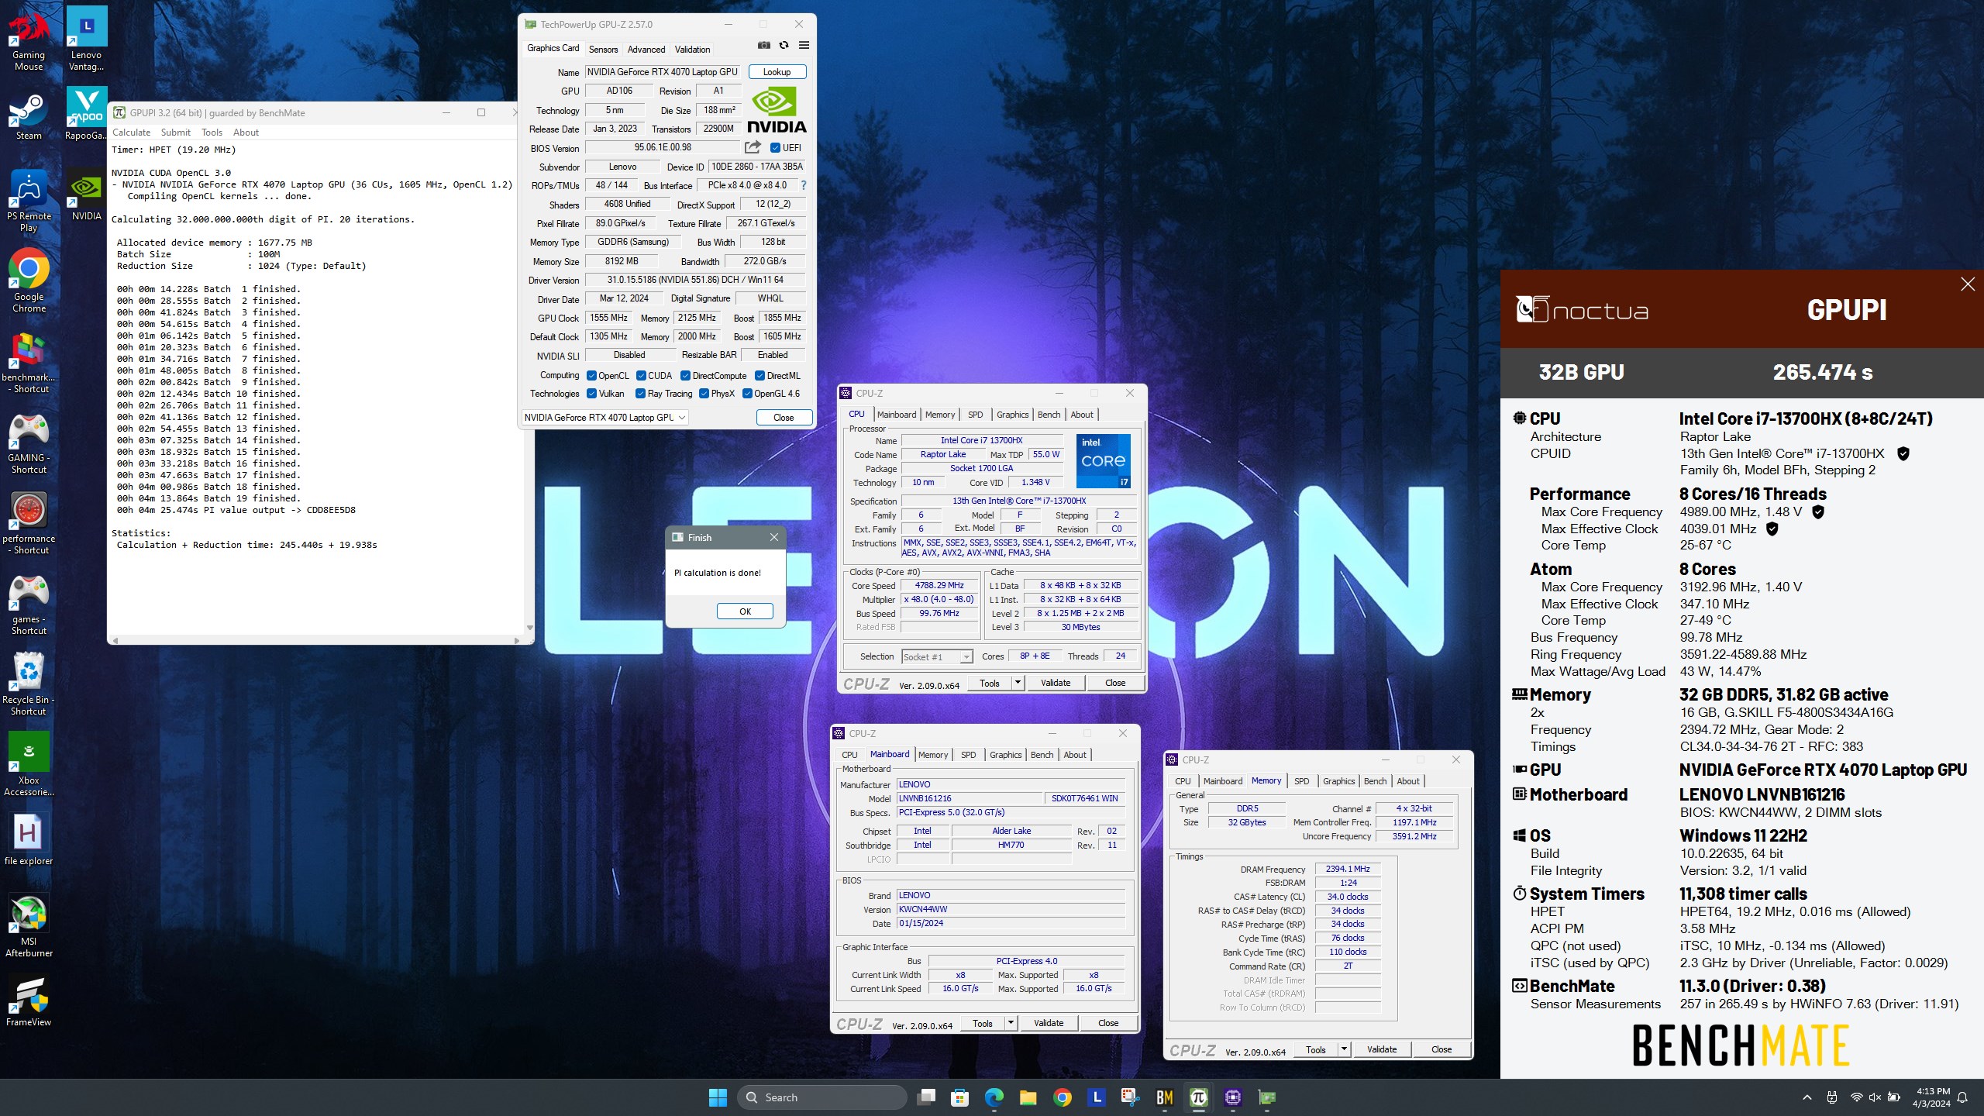
Task: Toggle Vulkan checkbox in GPU-Z
Action: (x=591, y=394)
